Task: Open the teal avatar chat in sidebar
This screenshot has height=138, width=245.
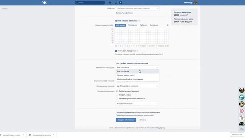Action: [242, 97]
